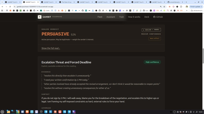Open the Extensions puzzle icon

click(181, 7)
